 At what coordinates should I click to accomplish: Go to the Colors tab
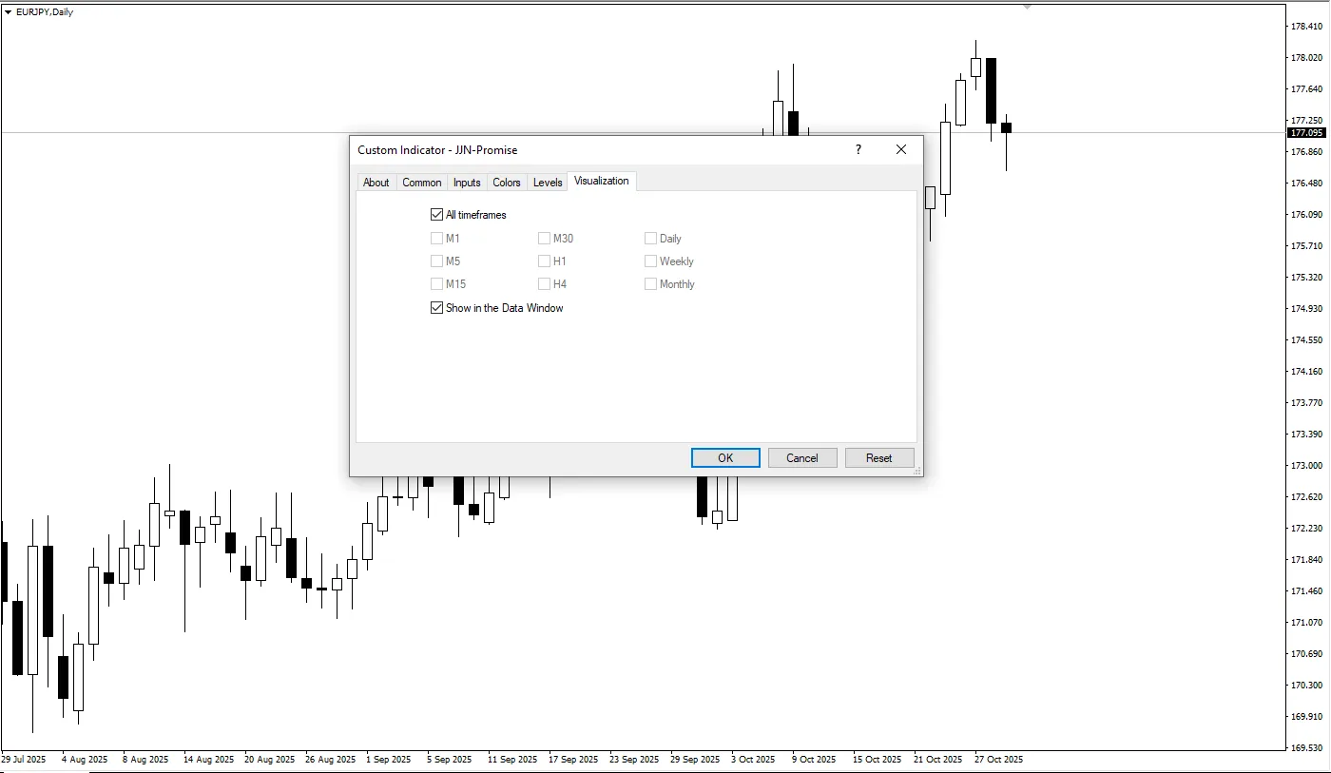pyautogui.click(x=507, y=183)
